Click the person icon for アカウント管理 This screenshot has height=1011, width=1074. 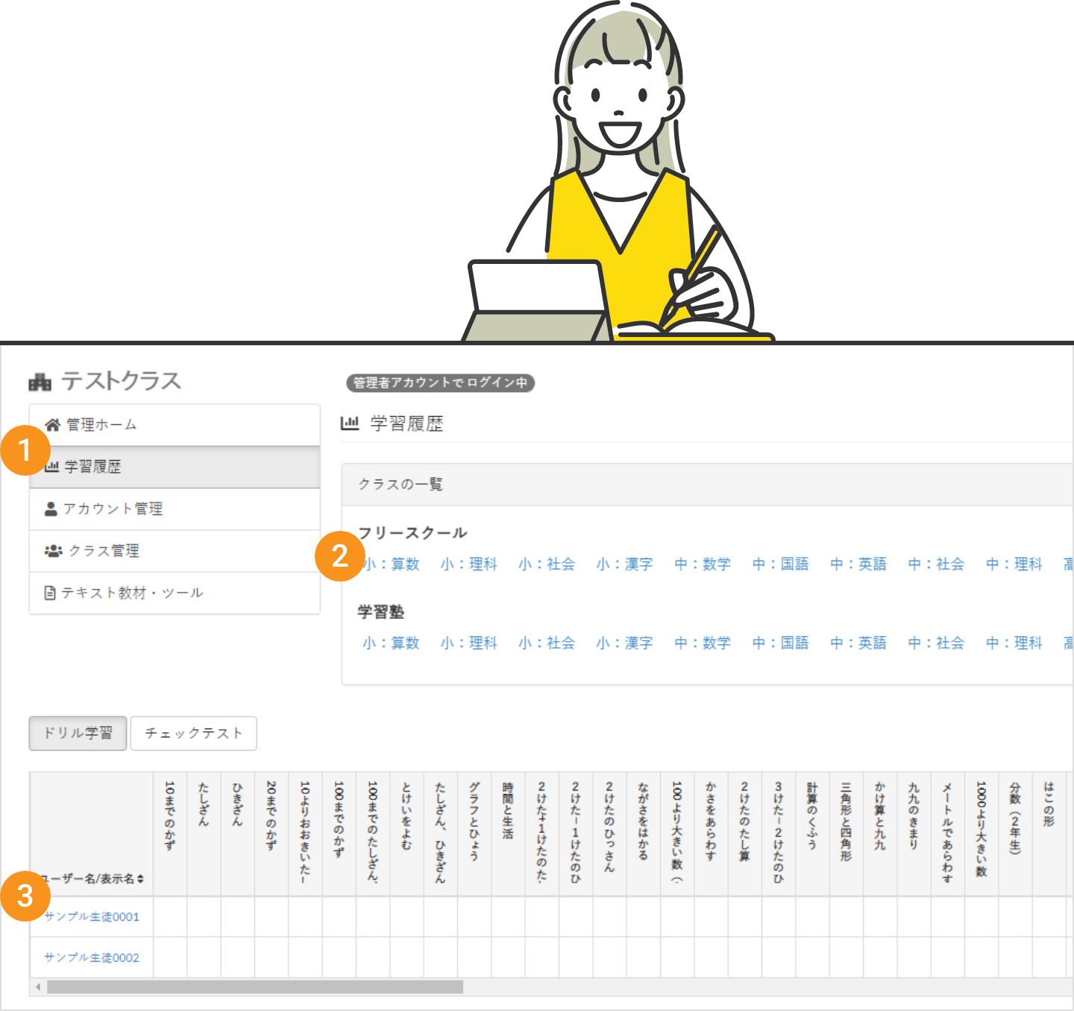point(51,508)
